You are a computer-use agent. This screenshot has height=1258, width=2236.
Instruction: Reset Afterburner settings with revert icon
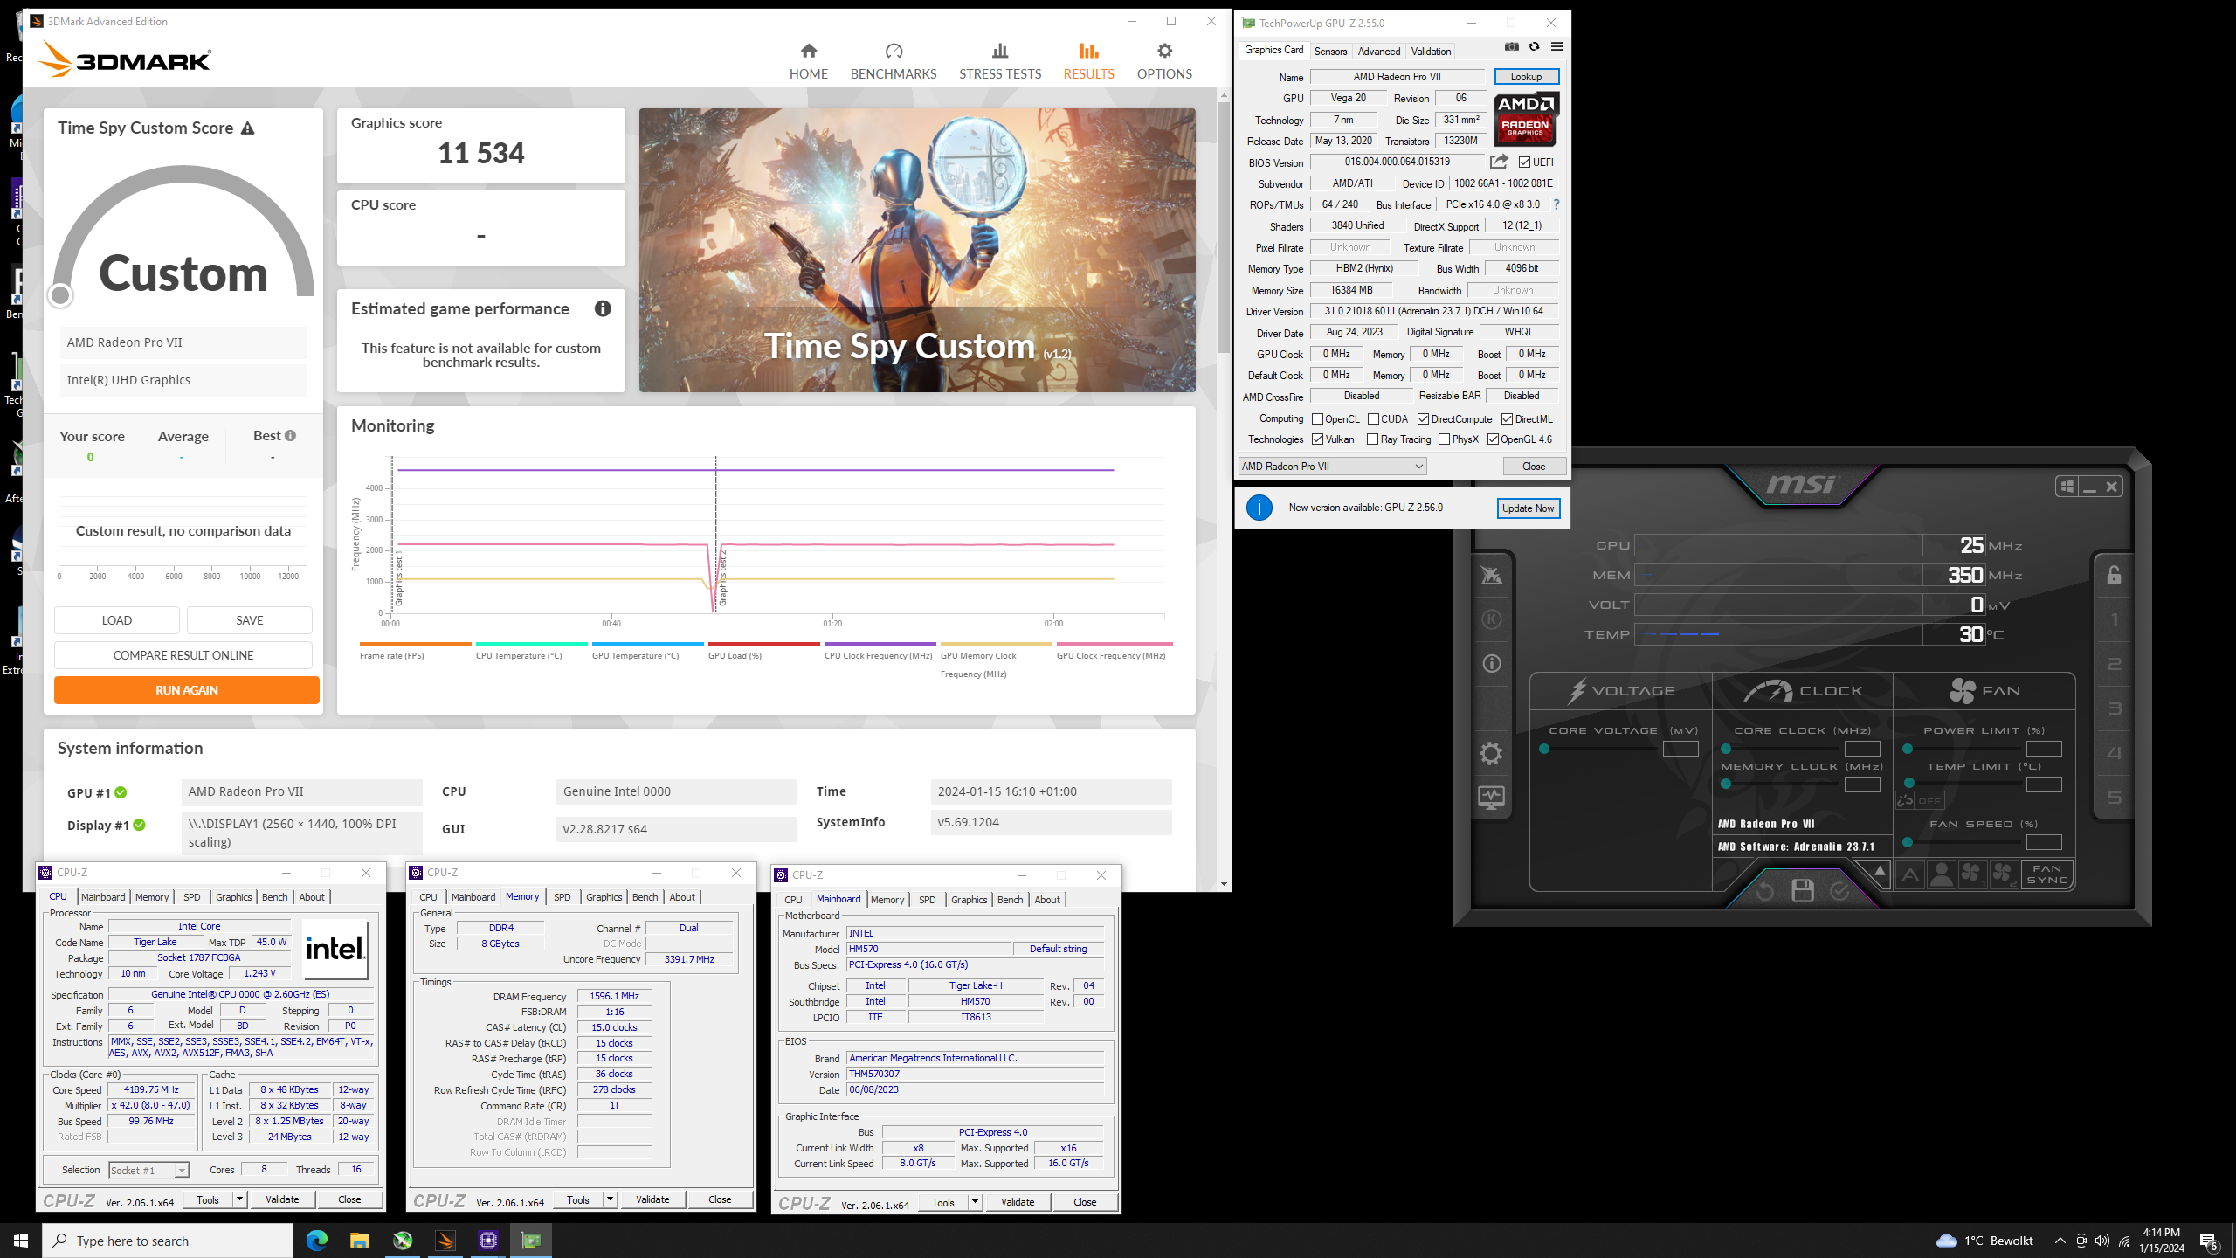(x=1764, y=892)
